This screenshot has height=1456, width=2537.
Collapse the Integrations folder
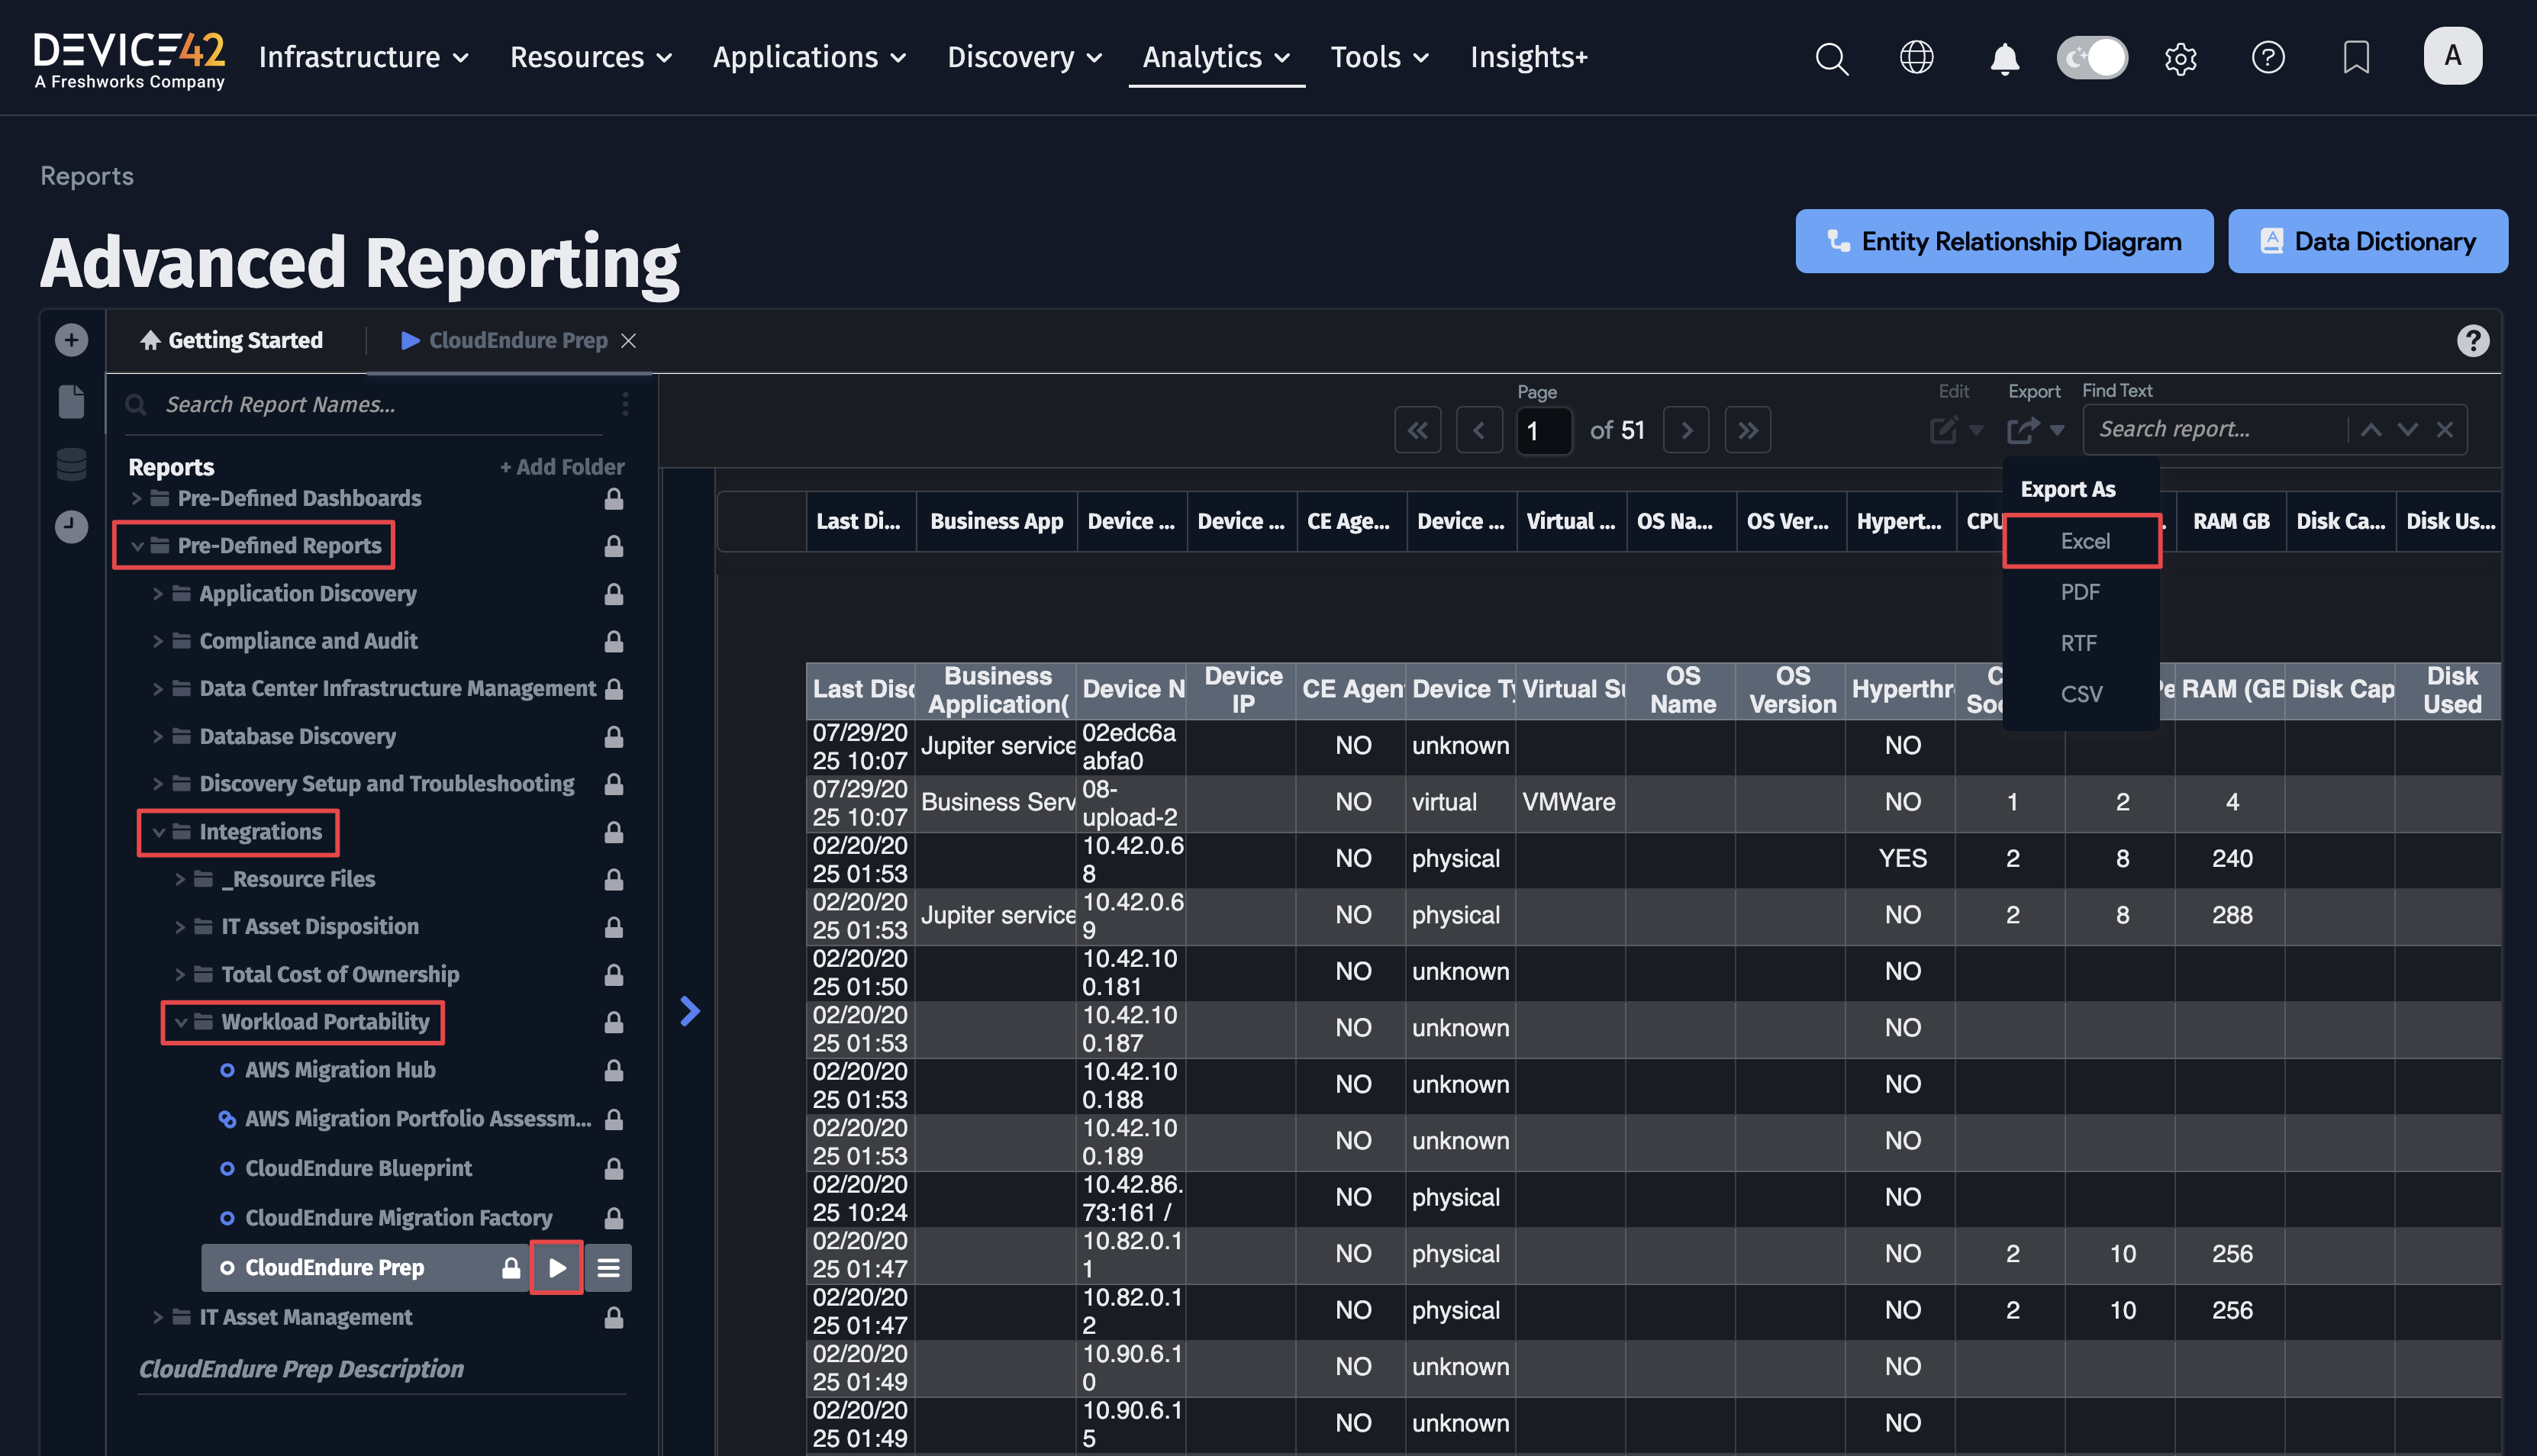158,832
